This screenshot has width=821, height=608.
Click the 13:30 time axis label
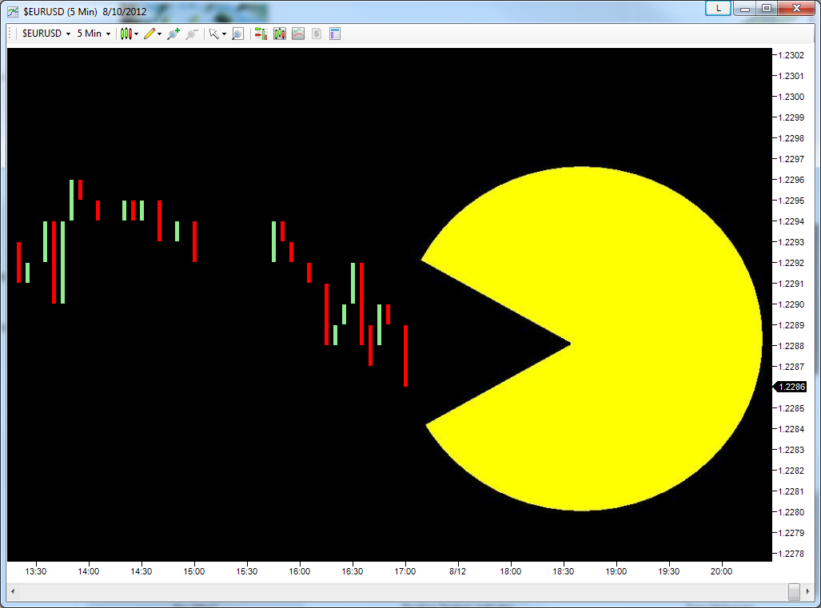coord(36,571)
